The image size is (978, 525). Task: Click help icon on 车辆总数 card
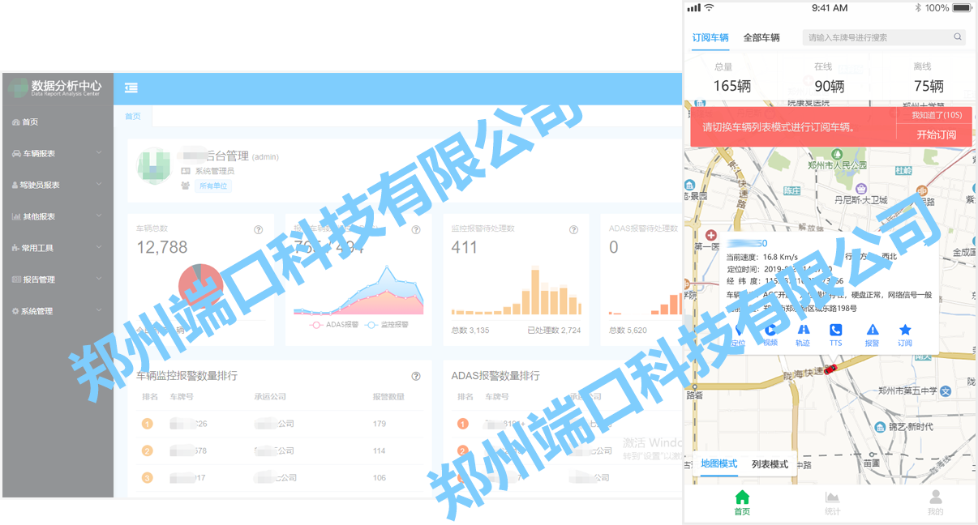click(x=259, y=229)
